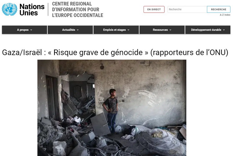Expand the chevron beside A propos

click(x=31, y=30)
